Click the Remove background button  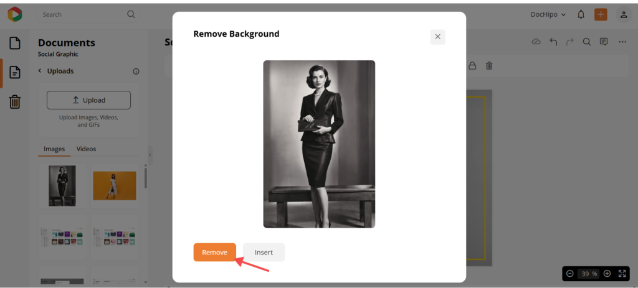click(214, 252)
